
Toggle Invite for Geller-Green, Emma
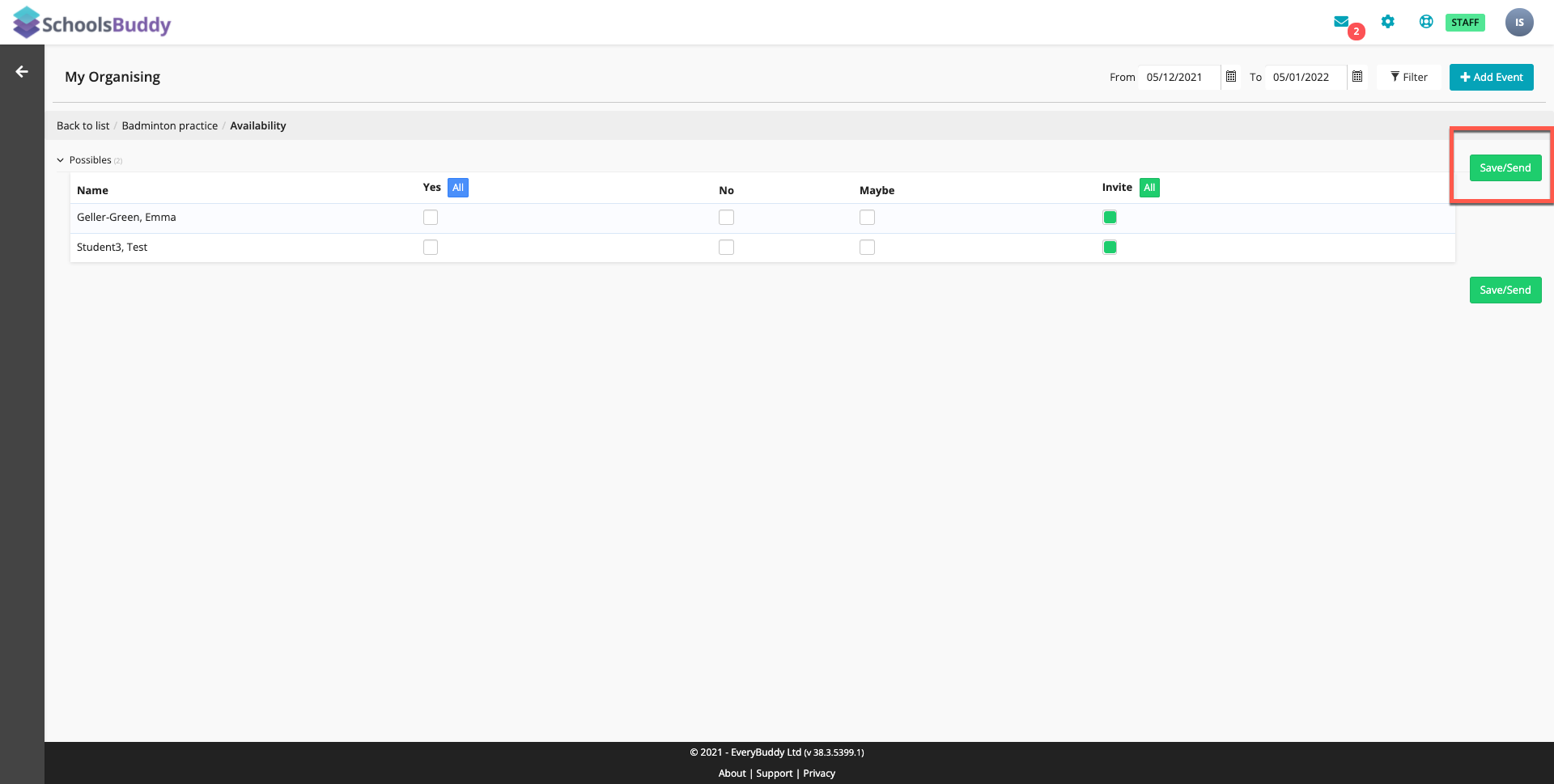[x=1110, y=217]
